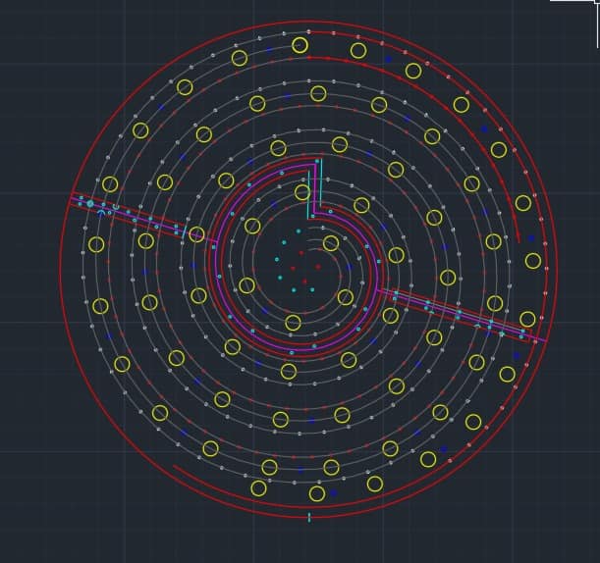Click the topmost yellow circle in the drawing
The height and width of the screenshot is (563, 600).
300,45
